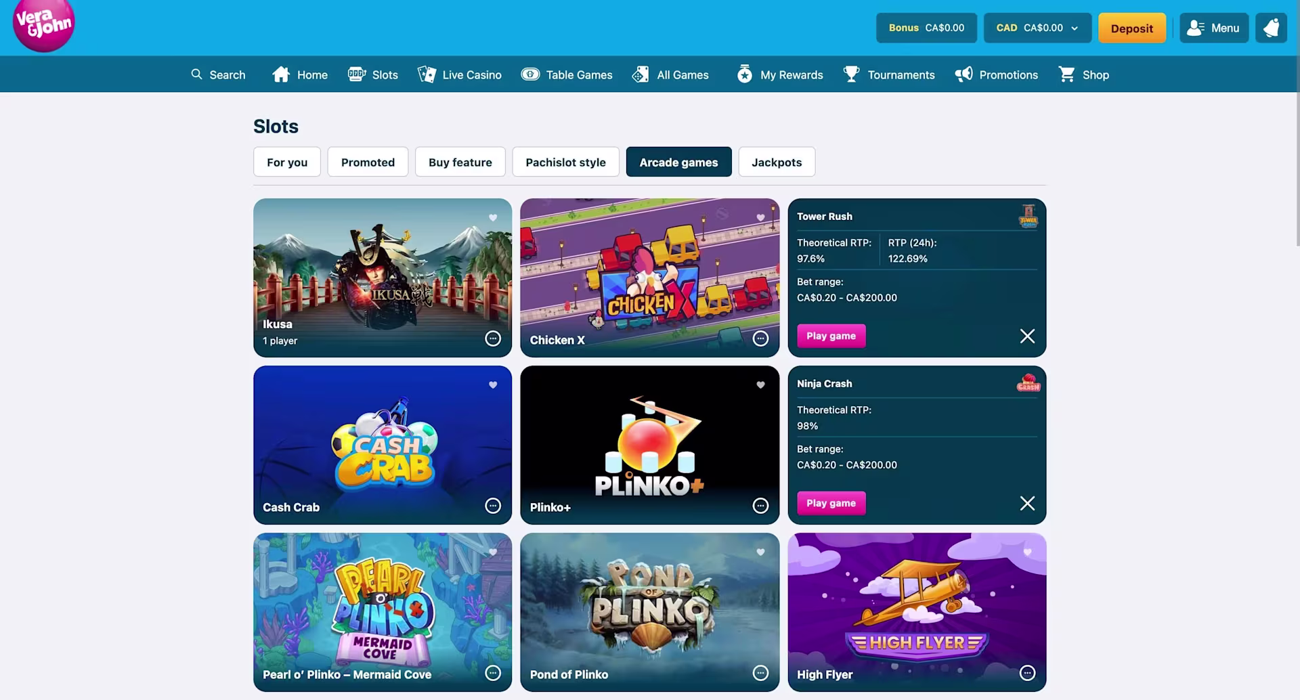Image resolution: width=1300 pixels, height=700 pixels.
Task: Click the Bonus CA$0.00 button
Action: 926,28
